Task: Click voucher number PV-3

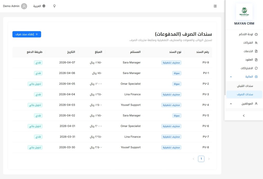Action: pos(206,94)
